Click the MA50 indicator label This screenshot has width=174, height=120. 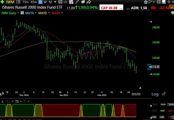pos(43,13)
